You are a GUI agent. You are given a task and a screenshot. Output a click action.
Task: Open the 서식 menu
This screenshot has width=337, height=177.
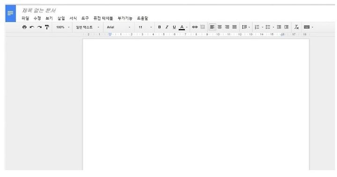pos(73,18)
